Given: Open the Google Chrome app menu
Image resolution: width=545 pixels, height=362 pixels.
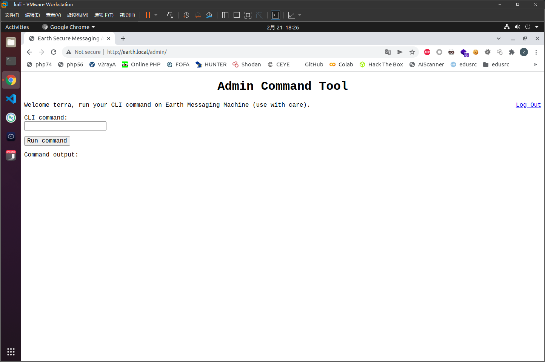Looking at the screenshot, I should tap(69, 27).
